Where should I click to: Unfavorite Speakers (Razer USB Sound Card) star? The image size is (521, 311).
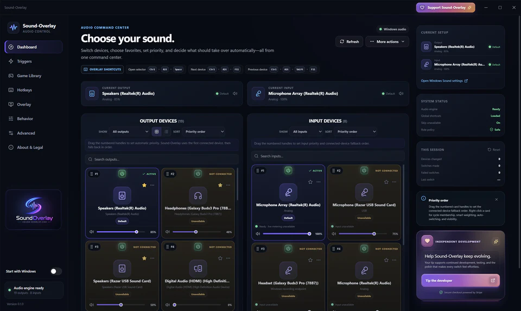point(144,258)
